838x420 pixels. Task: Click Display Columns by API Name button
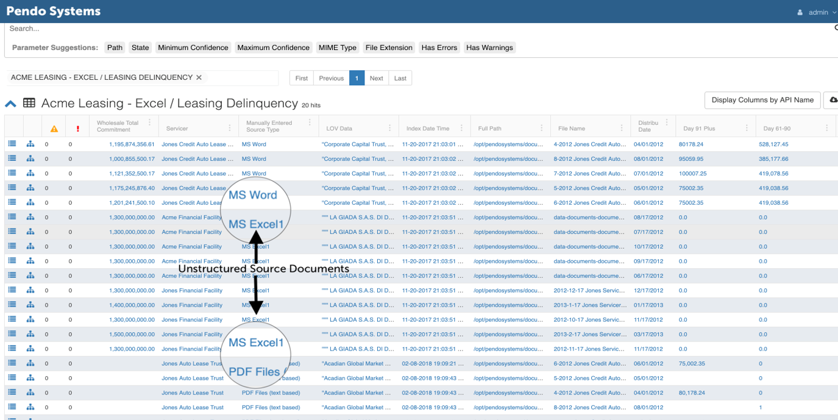click(x=762, y=100)
